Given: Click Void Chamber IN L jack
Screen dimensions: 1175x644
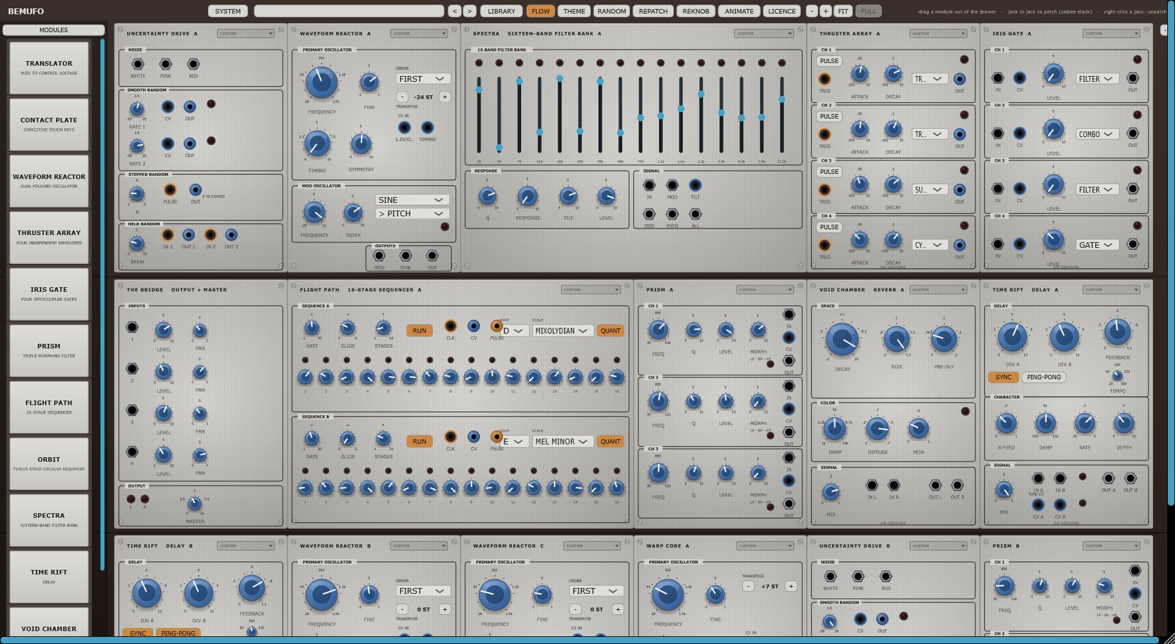Looking at the screenshot, I should [x=872, y=485].
